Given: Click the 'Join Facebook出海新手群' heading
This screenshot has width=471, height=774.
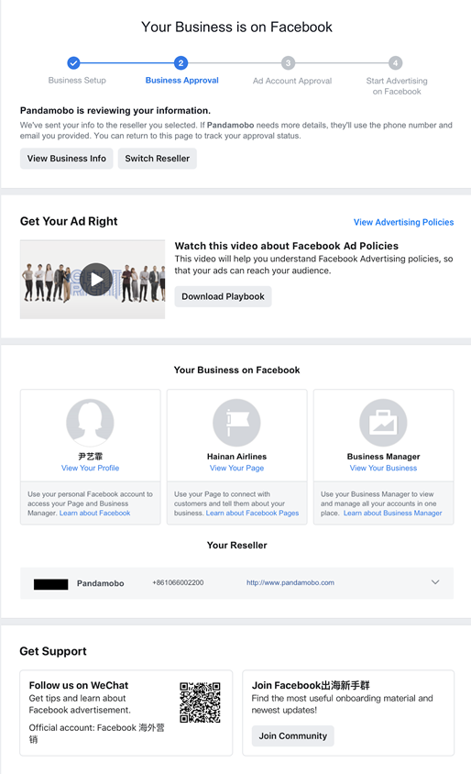Looking at the screenshot, I should tap(311, 685).
